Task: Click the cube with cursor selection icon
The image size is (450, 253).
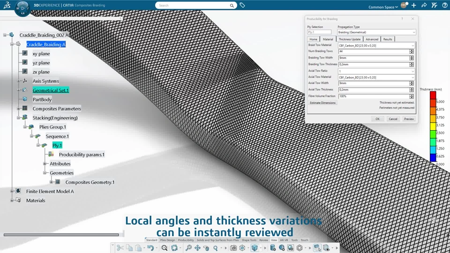Action: [x=317, y=247]
